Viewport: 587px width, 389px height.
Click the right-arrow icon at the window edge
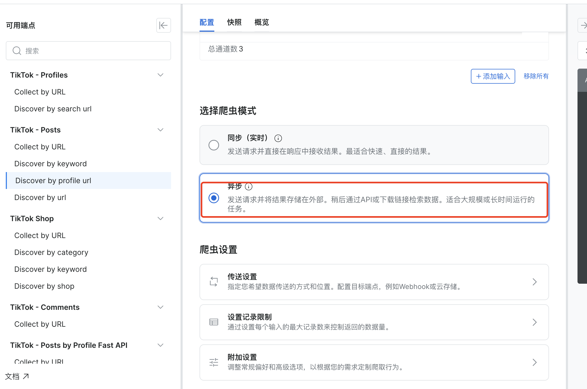pos(584,25)
